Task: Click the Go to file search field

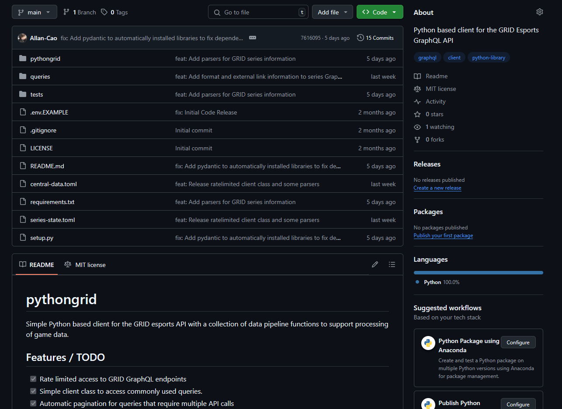Action: tap(258, 12)
